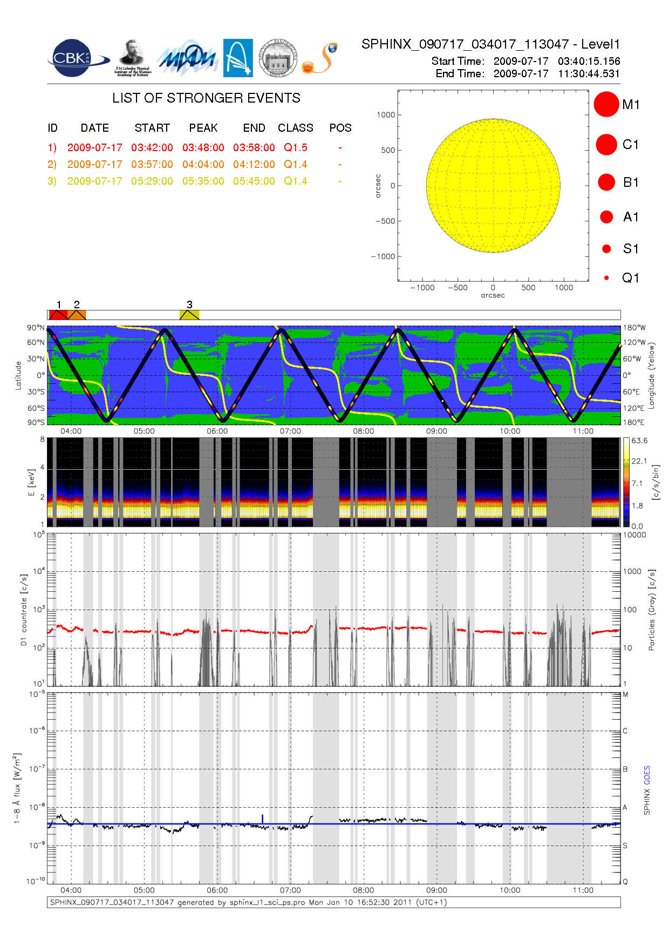Click the circular Specula Panormitana seal

click(278, 58)
